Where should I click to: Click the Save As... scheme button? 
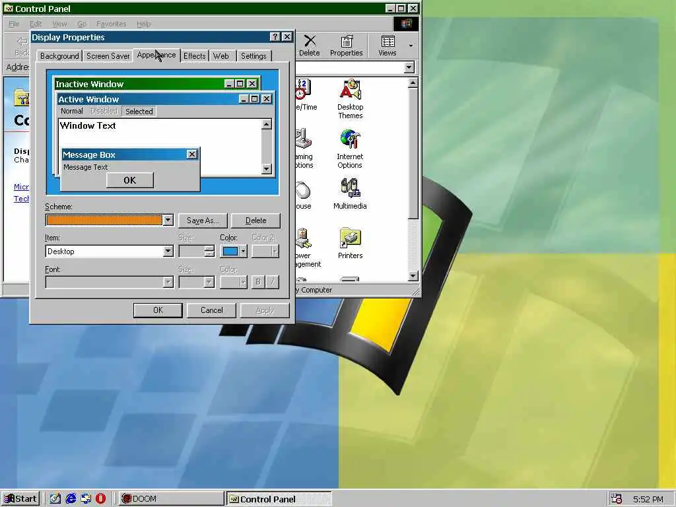(x=203, y=220)
